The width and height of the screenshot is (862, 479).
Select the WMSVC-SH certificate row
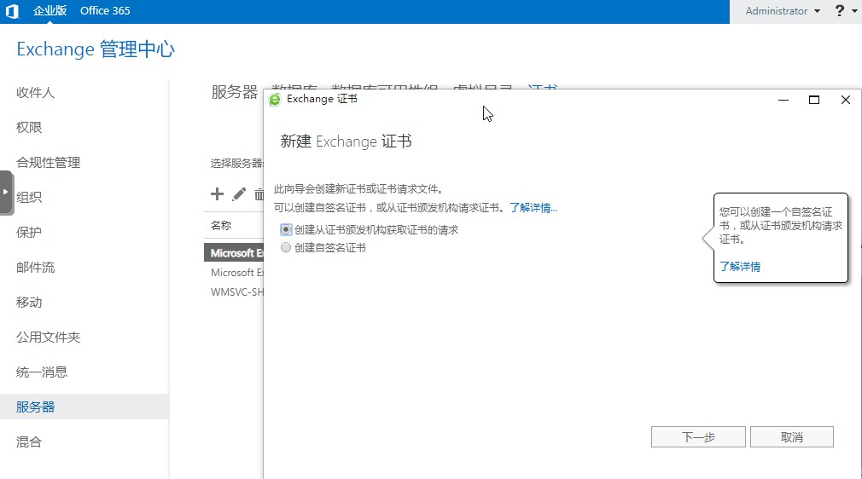click(234, 292)
